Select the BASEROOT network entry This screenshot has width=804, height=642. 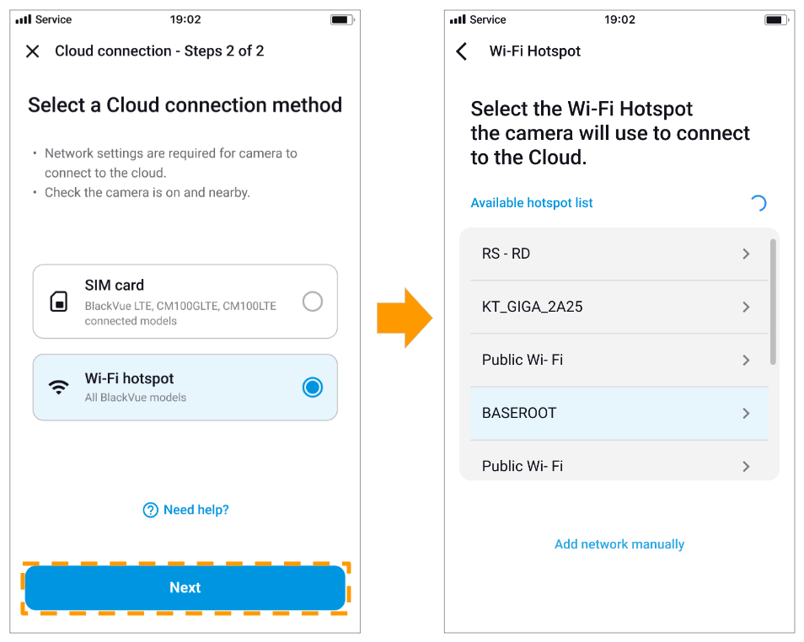tap(619, 414)
